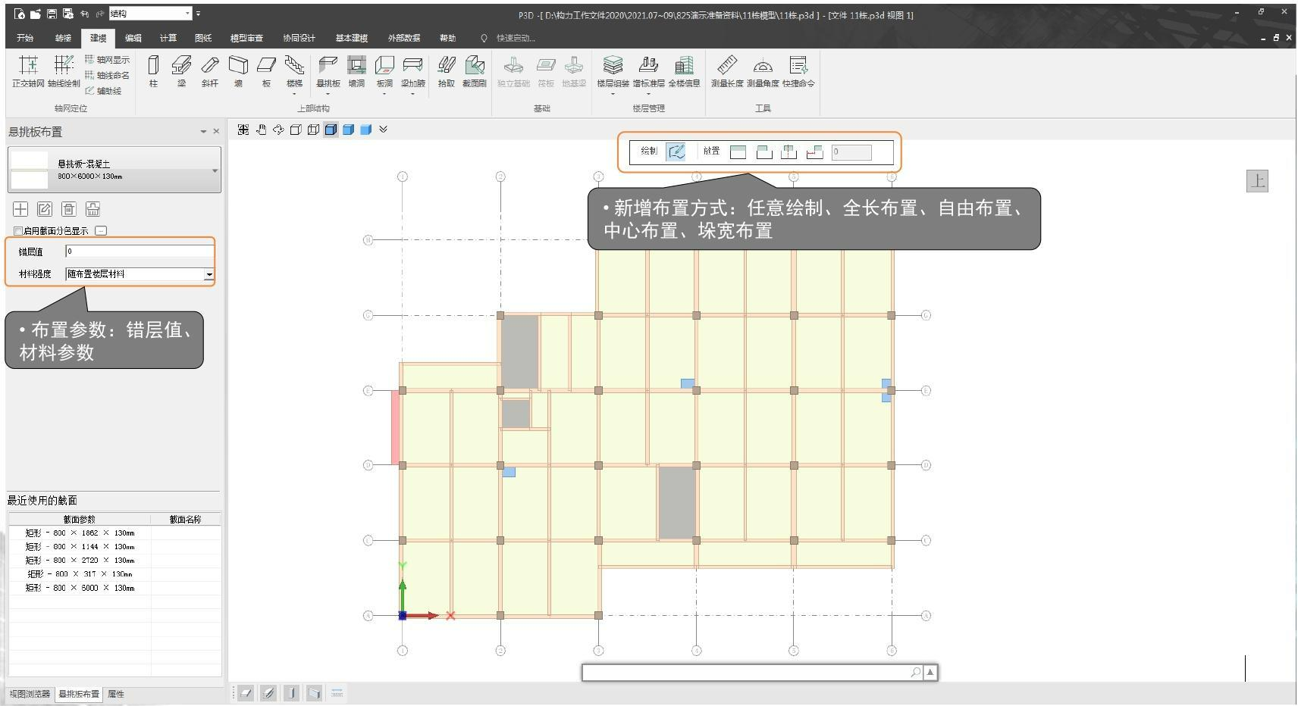Viewport: 1298px width, 706px height.
Task: Click the 辅助线 auxiliary line button
Action: [x=104, y=91]
